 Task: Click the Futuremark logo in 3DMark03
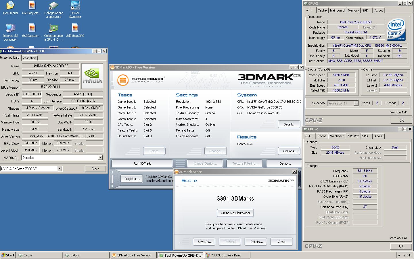pos(141,80)
